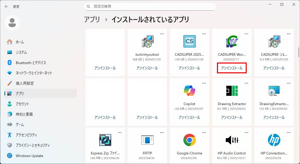This screenshot has width=300, height=164.
Task: Open more options for CADSUPER Wor...
Action: [246, 34]
